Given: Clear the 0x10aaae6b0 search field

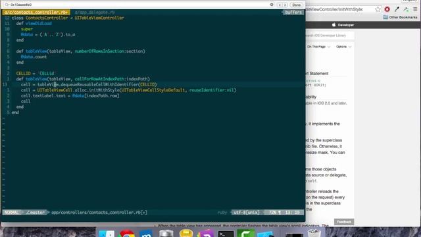Looking at the screenshot, I should coord(272,5).
